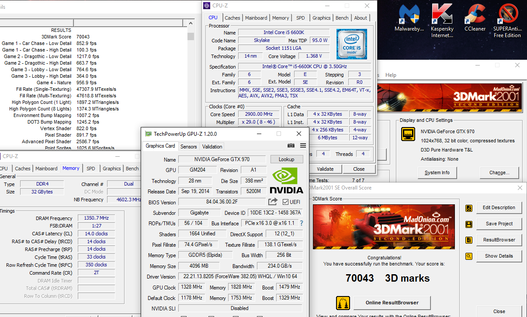Click the results details window scrollbar thumb
The height and width of the screenshot is (317, 527).
191,36
